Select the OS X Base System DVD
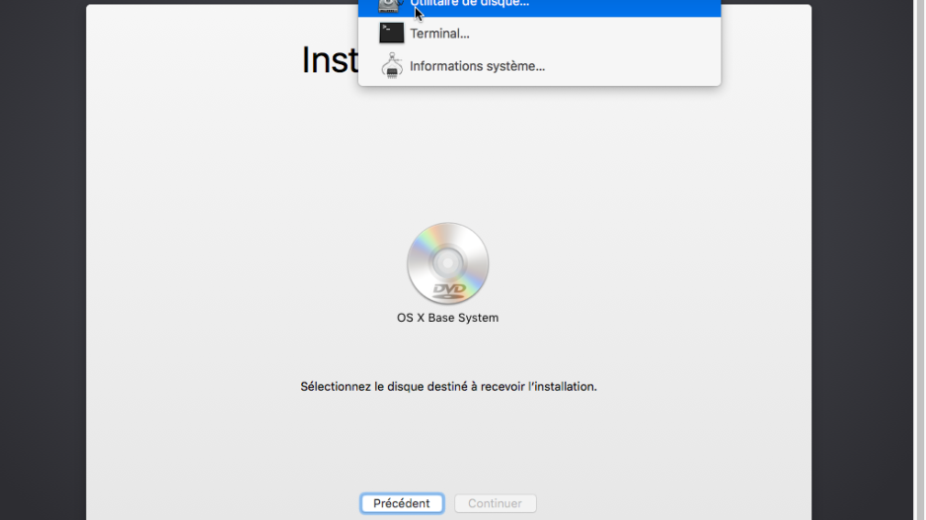The width and height of the screenshot is (926, 520). coord(447,263)
